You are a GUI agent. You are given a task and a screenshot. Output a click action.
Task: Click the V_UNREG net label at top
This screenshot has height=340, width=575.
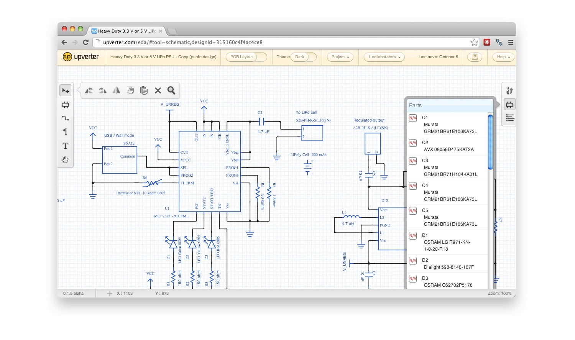(170, 105)
